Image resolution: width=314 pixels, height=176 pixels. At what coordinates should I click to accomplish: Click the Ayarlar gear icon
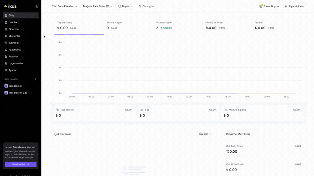coord(6,70)
